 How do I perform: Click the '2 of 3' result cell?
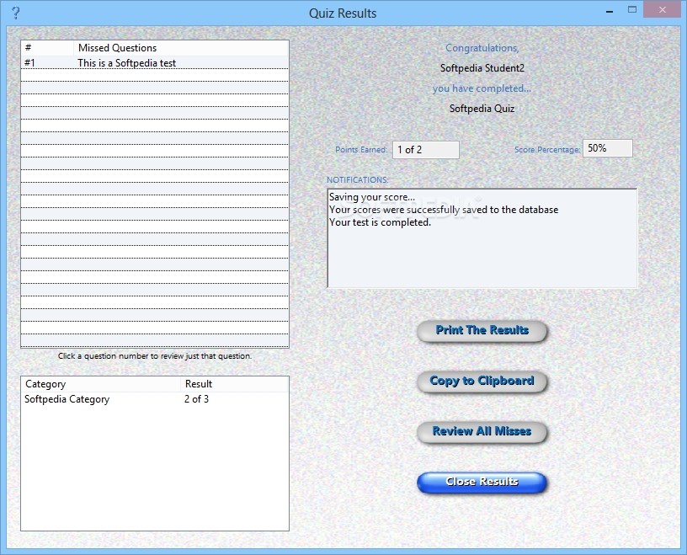[196, 399]
